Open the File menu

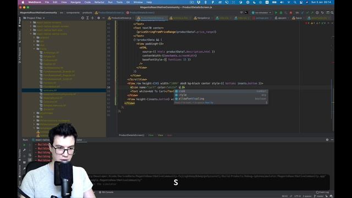point(47,2)
